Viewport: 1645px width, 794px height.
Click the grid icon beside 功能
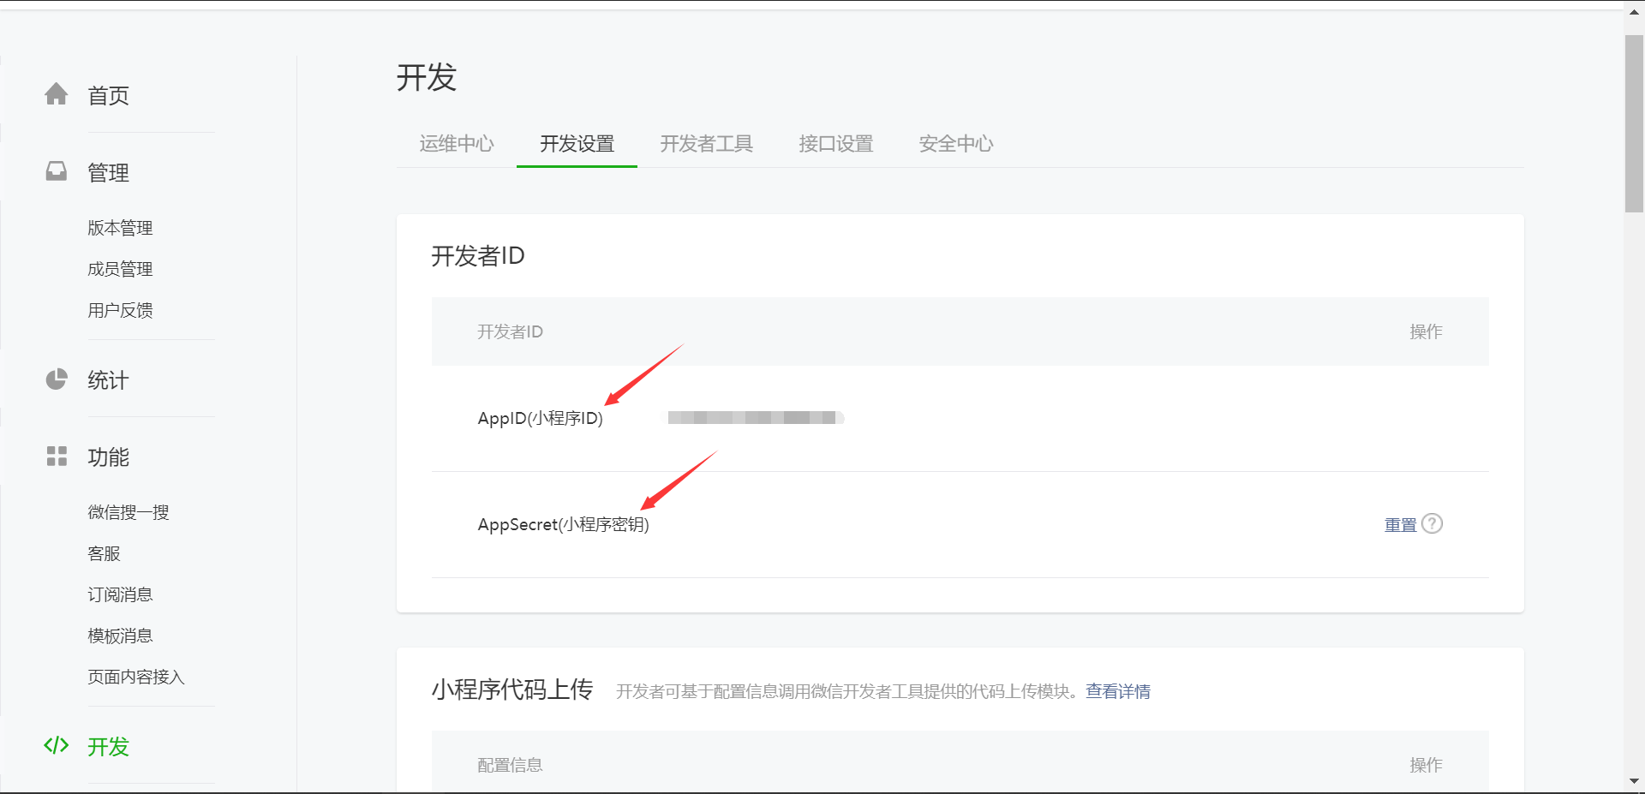pyautogui.click(x=56, y=456)
